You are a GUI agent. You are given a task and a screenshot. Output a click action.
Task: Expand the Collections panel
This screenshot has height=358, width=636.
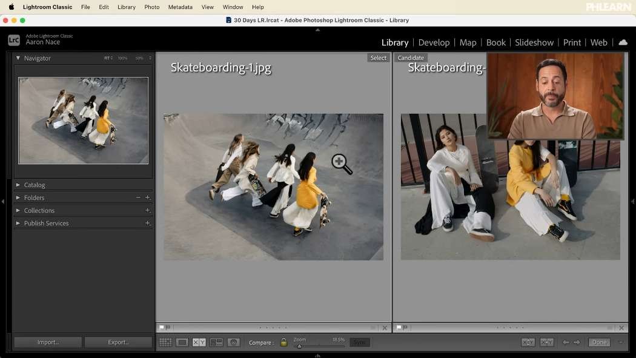[18, 210]
